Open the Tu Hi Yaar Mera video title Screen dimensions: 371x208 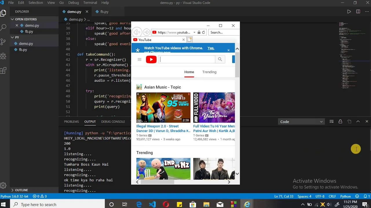click(x=214, y=129)
